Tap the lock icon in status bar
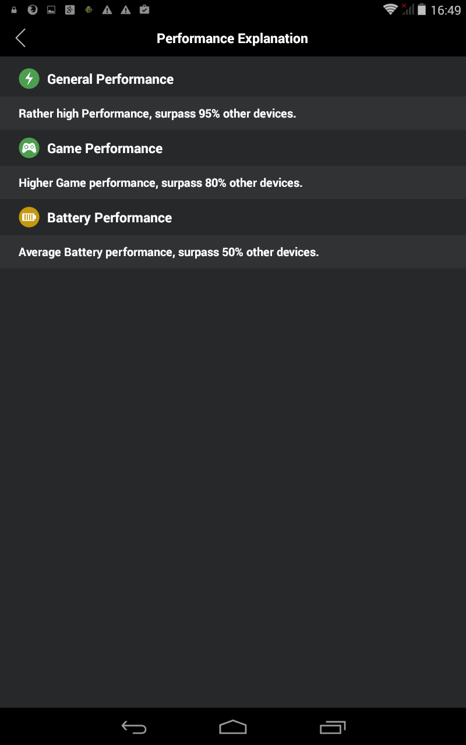Screen dimensions: 466x745 click(14, 10)
